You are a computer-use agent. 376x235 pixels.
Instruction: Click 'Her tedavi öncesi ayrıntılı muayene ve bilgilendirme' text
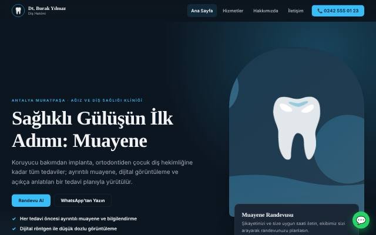(x=78, y=219)
